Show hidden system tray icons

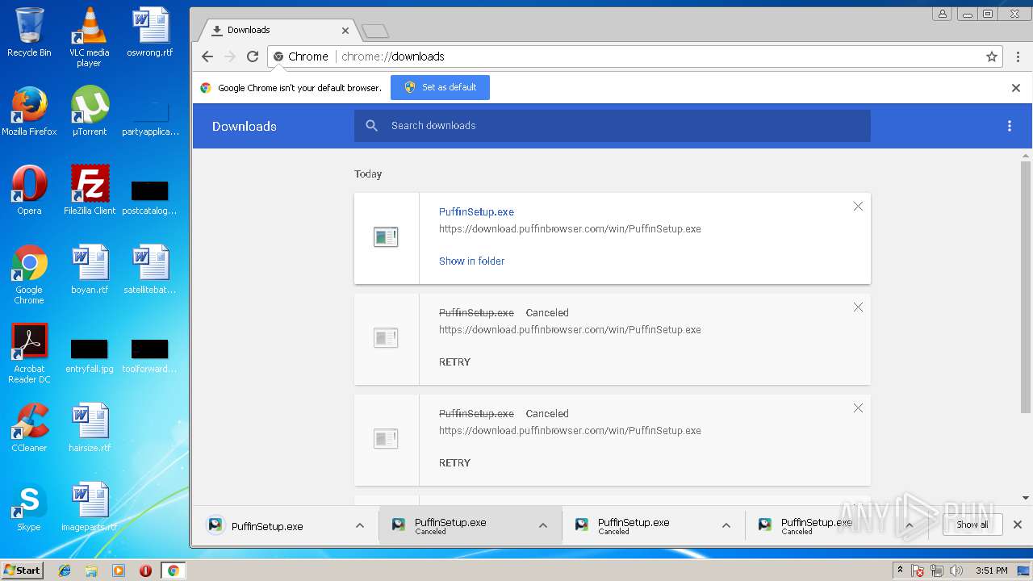coord(900,571)
